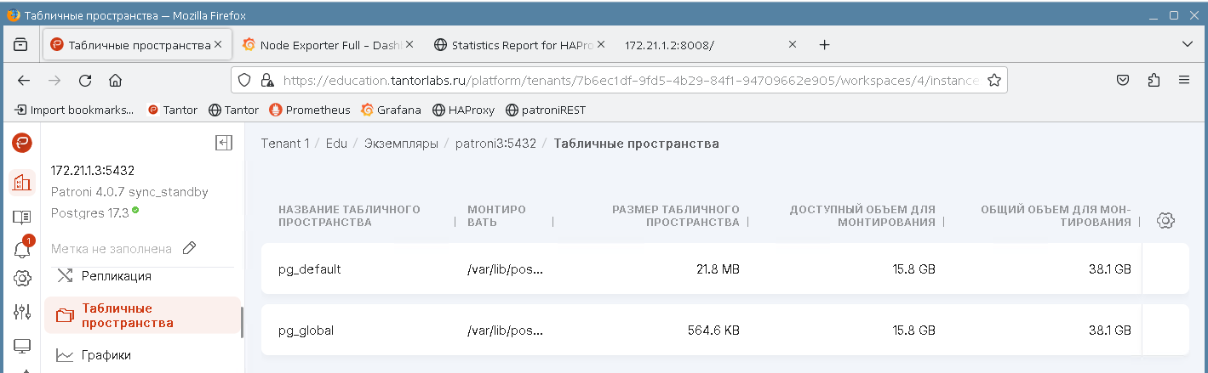Open Графики in the side menu
The width and height of the screenshot is (1208, 373).
click(106, 355)
